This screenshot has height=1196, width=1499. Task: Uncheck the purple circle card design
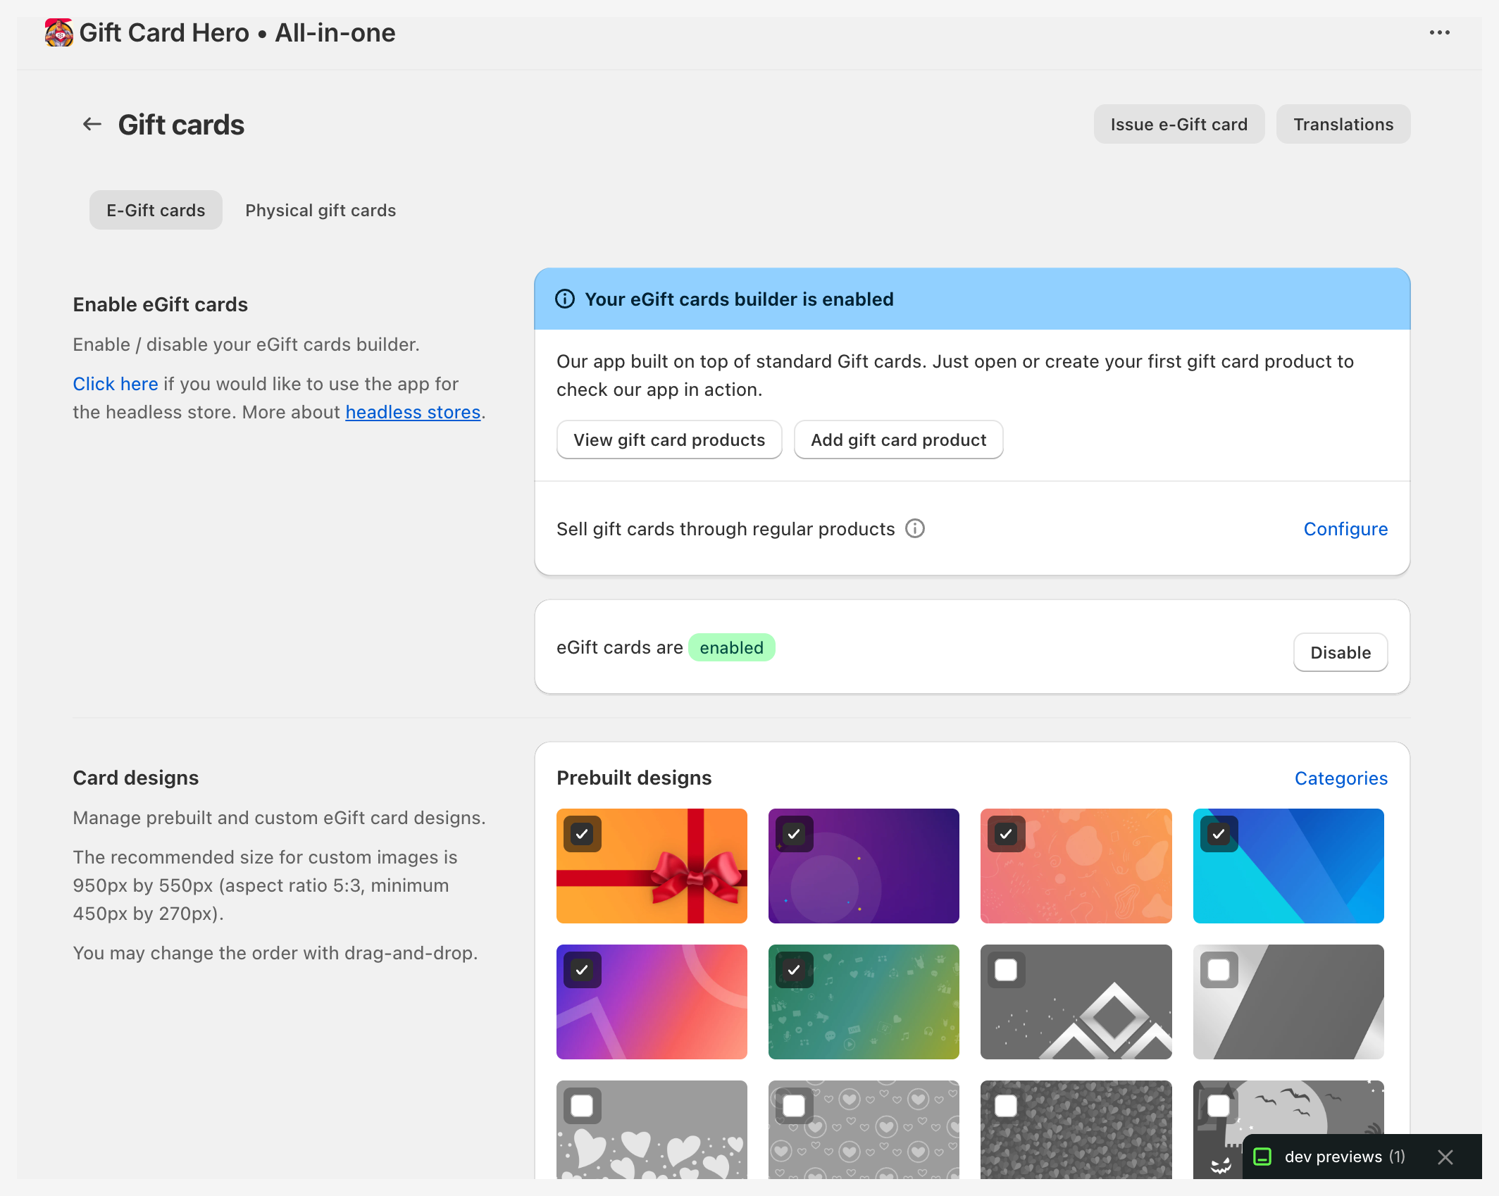[794, 834]
